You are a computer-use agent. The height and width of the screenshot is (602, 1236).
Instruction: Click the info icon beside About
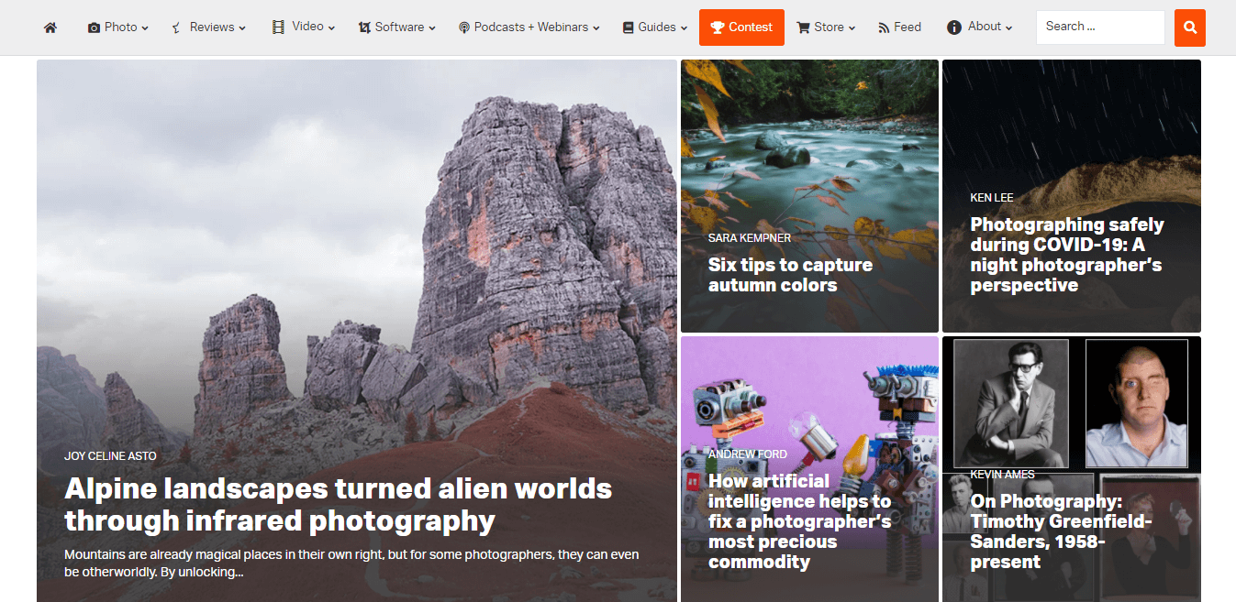click(954, 27)
